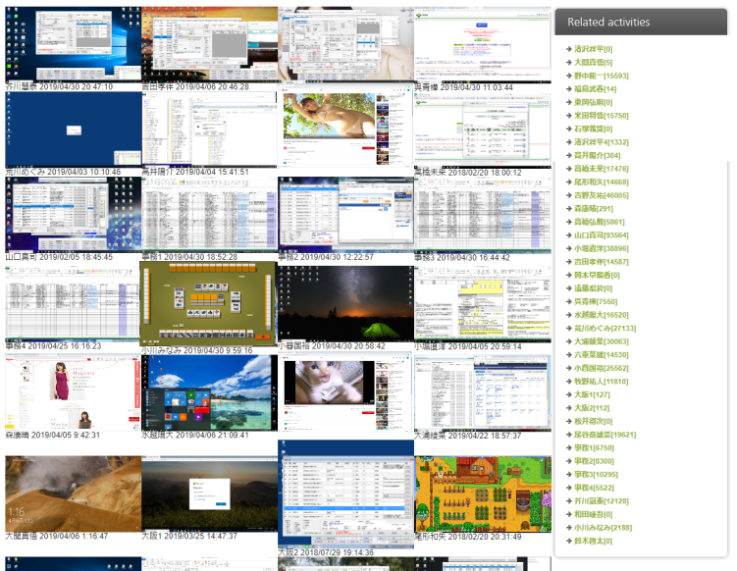Open the mahjong game screenshot thumbnail
Viewport: 737px width, 571px height.
209,302
